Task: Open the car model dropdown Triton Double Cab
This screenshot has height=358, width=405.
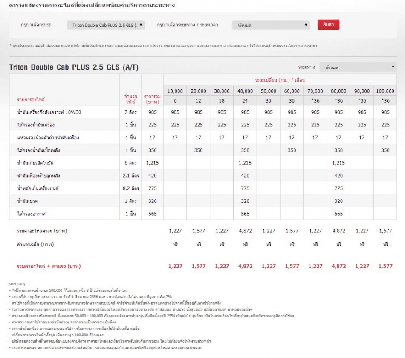Action: coord(106,25)
